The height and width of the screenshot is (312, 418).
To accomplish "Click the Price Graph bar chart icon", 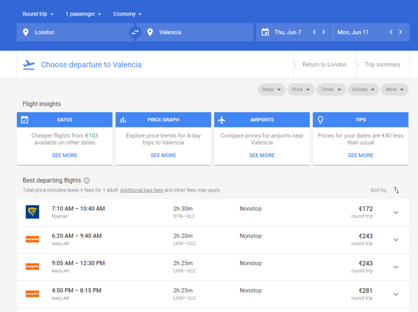I will click(123, 120).
